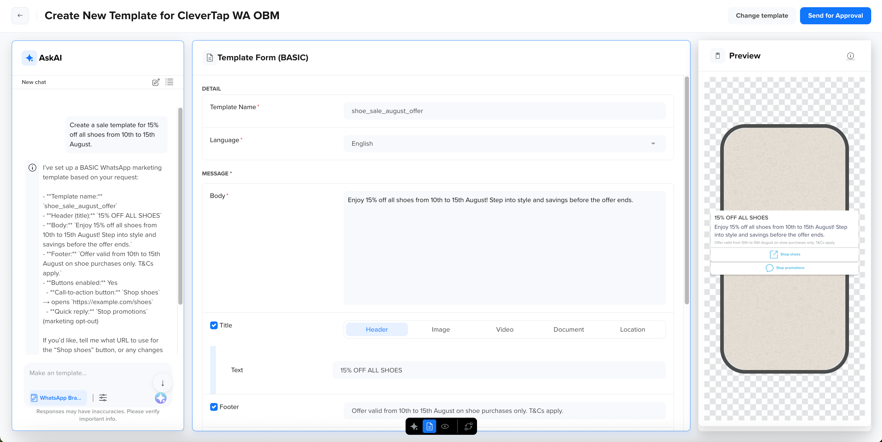Image resolution: width=882 pixels, height=442 pixels.
Task: Click the AskAI sparkle icon
Action: click(x=29, y=58)
